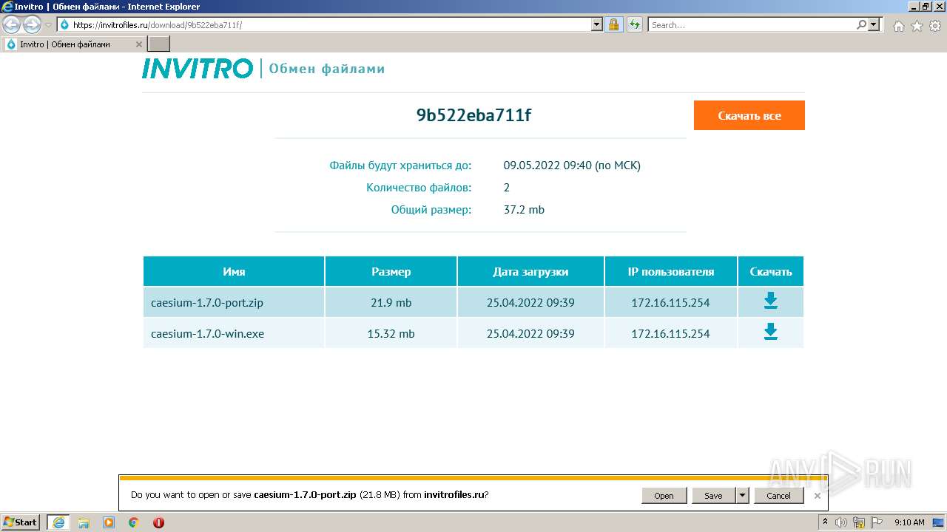The height and width of the screenshot is (532, 947).
Task: Click the 15.32 mb size cell
Action: (391, 333)
